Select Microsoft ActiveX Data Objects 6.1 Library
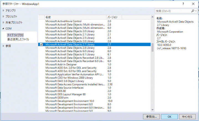The height and width of the screenshot is (121, 199). (94, 55)
